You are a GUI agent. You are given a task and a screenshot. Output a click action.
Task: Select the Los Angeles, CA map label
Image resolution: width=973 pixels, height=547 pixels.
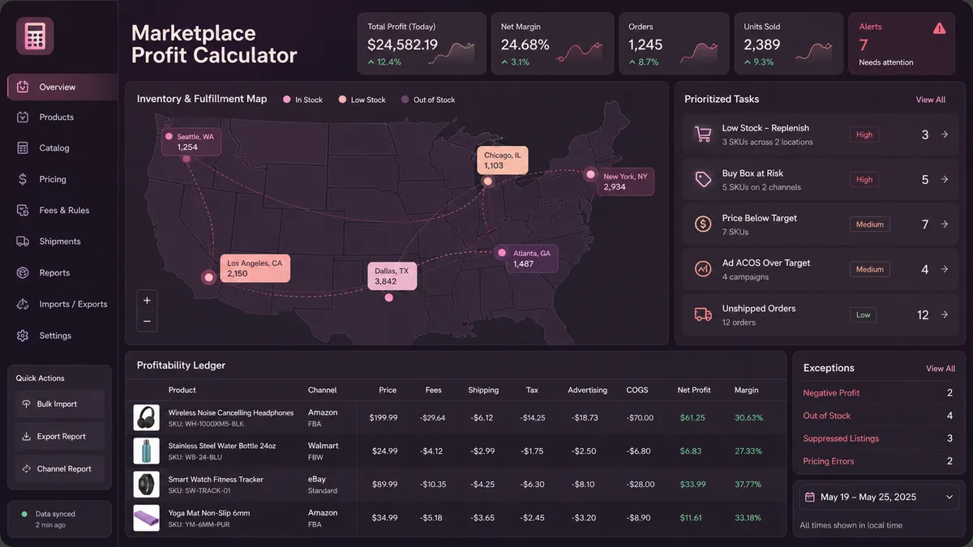pyautogui.click(x=255, y=268)
